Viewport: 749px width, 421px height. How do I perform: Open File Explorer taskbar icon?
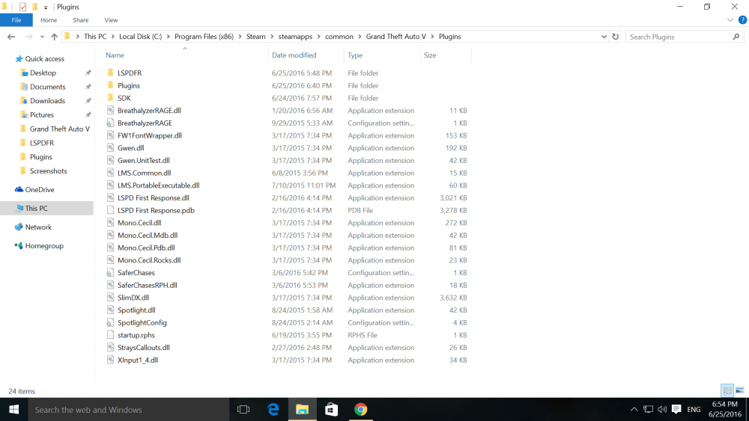302,410
